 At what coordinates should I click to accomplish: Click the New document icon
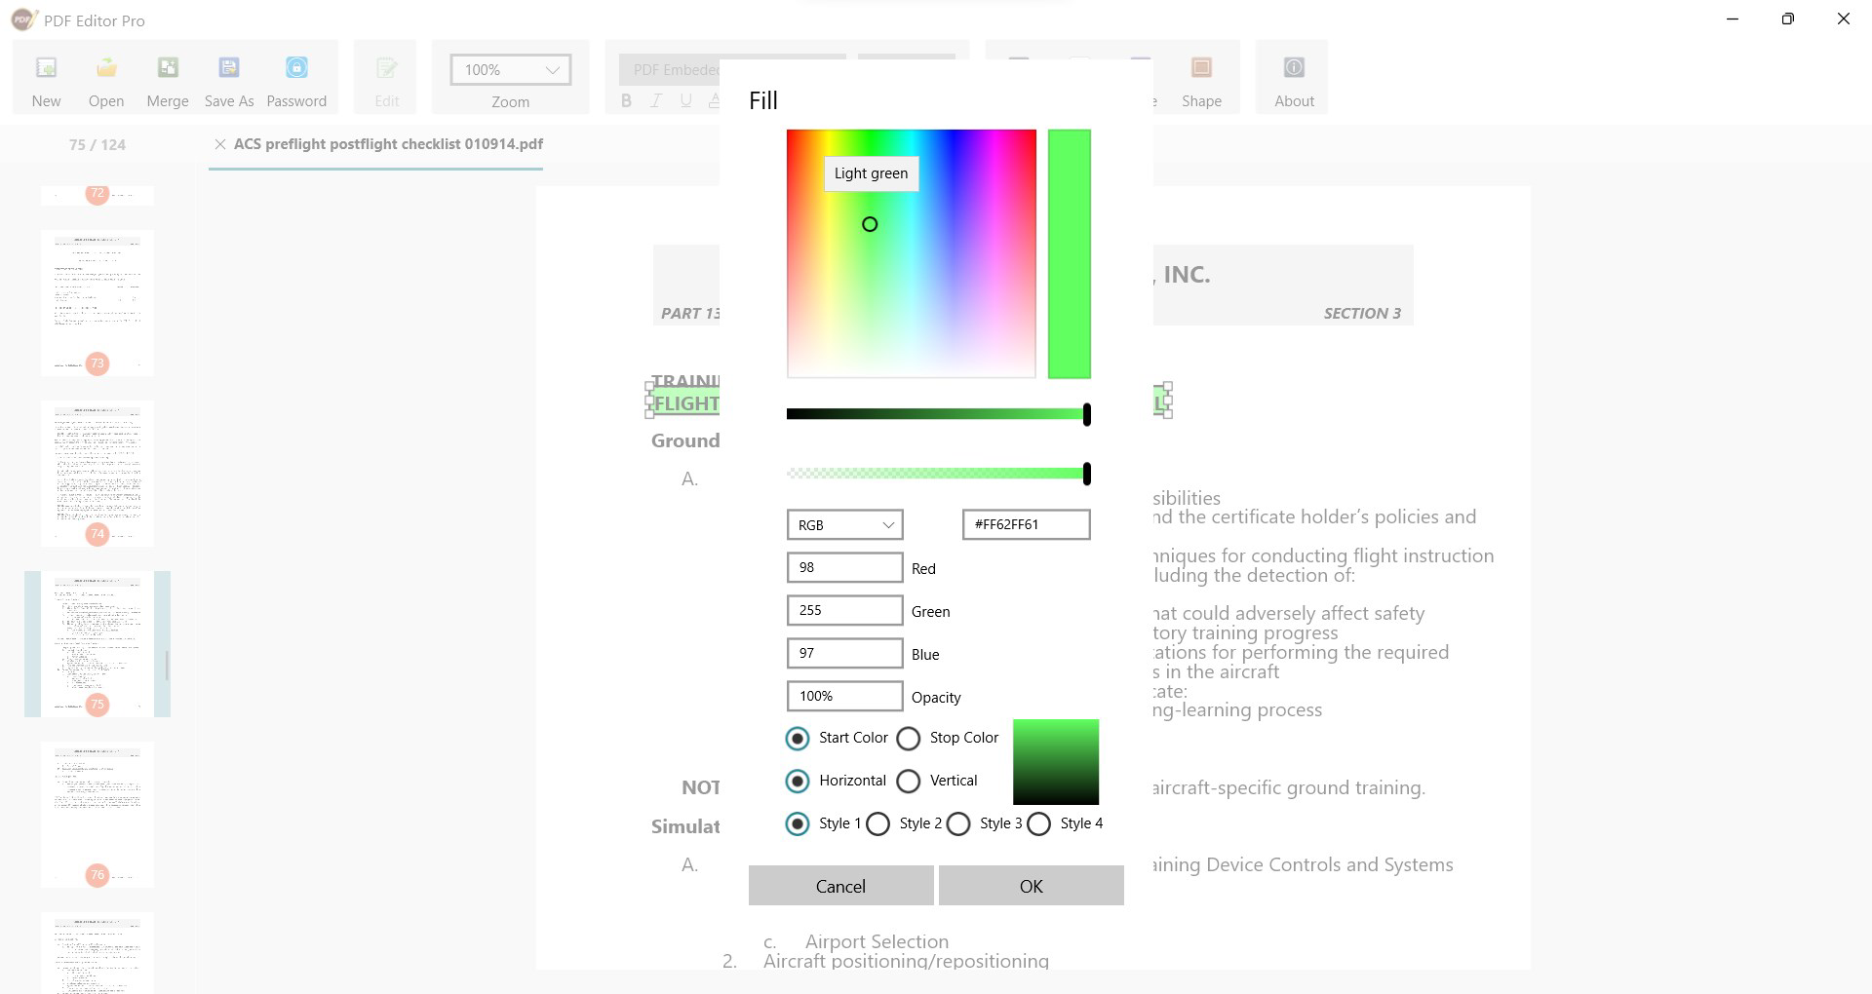46,68
